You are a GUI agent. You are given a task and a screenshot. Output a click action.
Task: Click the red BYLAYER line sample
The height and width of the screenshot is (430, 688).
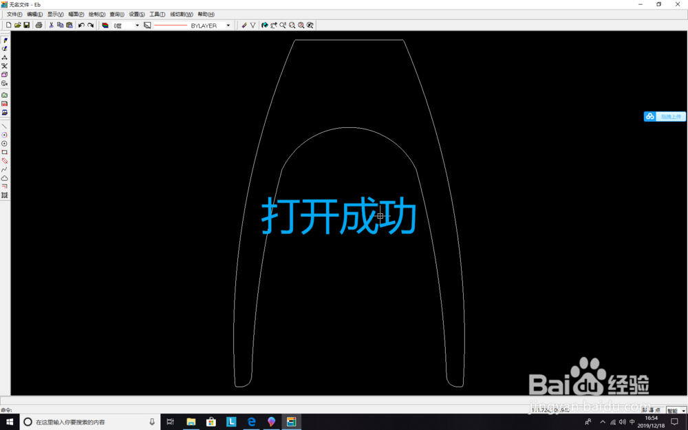click(x=171, y=25)
